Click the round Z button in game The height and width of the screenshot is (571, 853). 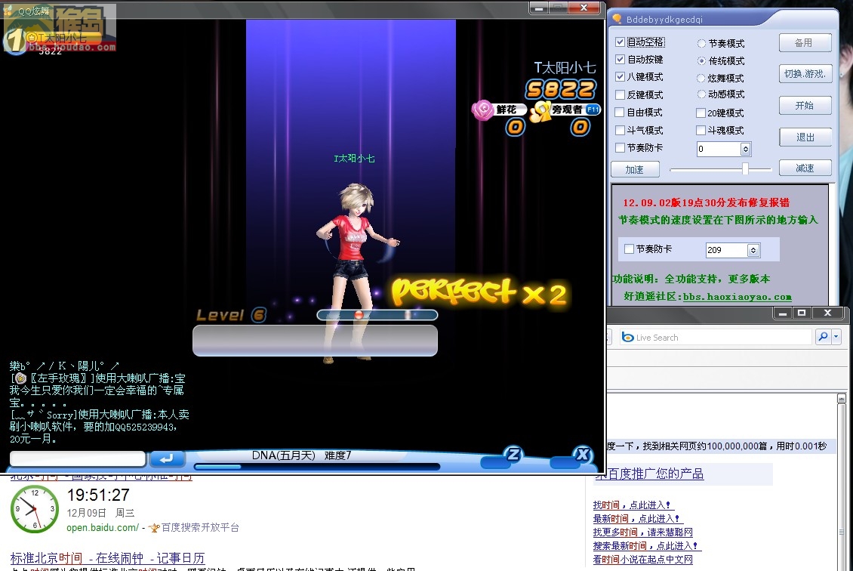pyautogui.click(x=513, y=455)
